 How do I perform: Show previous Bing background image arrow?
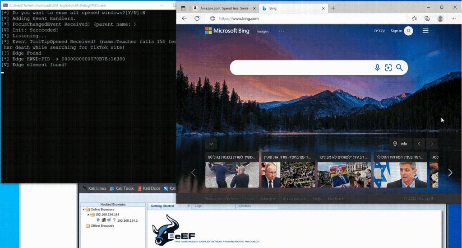(x=419, y=144)
